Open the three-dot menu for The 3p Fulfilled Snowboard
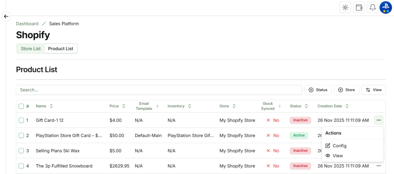 379,166
